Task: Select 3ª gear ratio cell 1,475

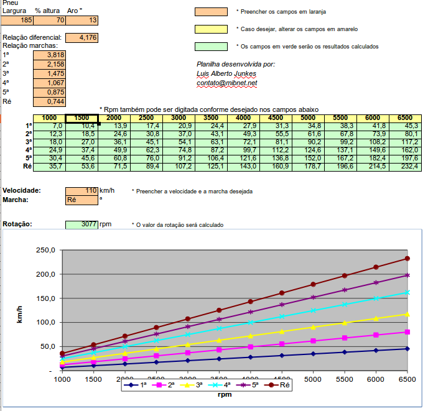Action: coord(49,74)
